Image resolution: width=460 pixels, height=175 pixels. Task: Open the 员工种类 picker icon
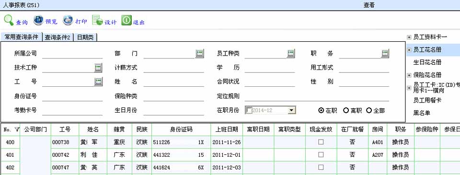point(291,53)
